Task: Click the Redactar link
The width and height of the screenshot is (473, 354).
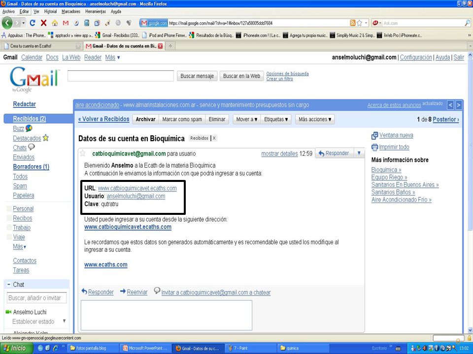Action: pos(25,104)
